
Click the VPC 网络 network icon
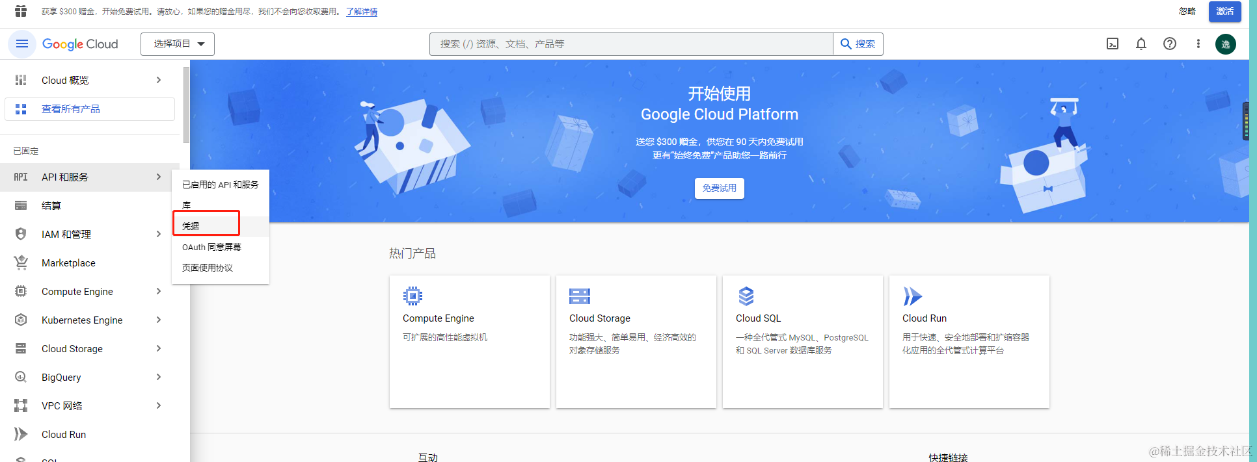pos(21,405)
